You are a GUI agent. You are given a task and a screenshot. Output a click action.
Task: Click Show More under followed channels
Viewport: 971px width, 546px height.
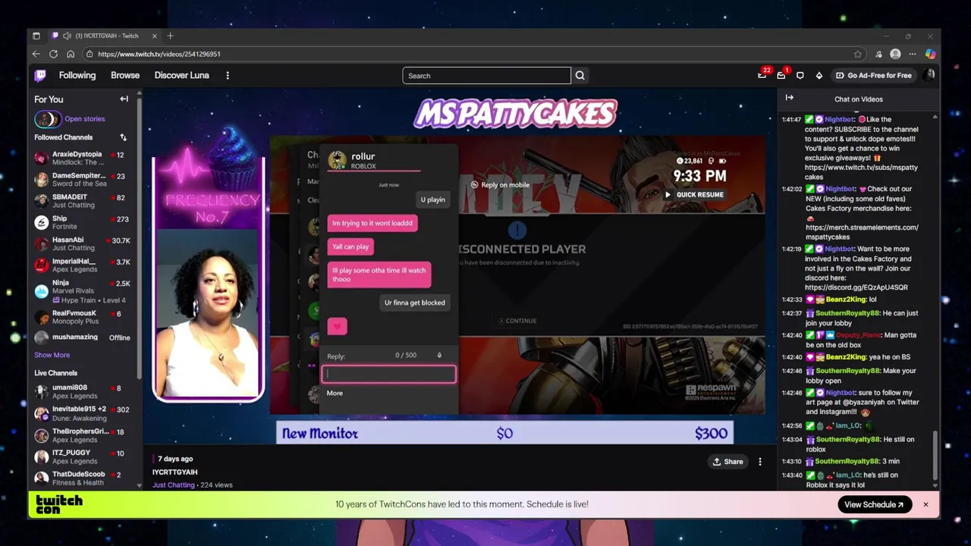[x=52, y=355]
